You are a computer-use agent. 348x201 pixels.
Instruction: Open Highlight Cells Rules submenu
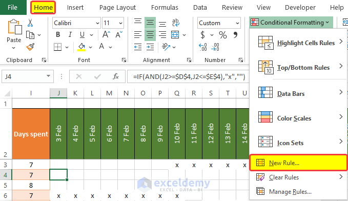(298, 43)
